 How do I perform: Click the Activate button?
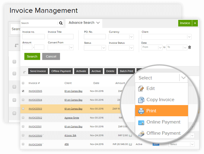pyautogui.click(x=81, y=71)
